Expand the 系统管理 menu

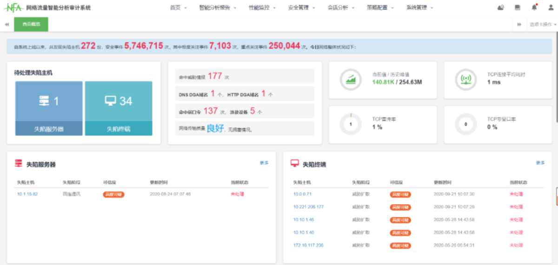(419, 8)
